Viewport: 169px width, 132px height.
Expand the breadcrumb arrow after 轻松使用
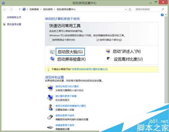[54, 9]
